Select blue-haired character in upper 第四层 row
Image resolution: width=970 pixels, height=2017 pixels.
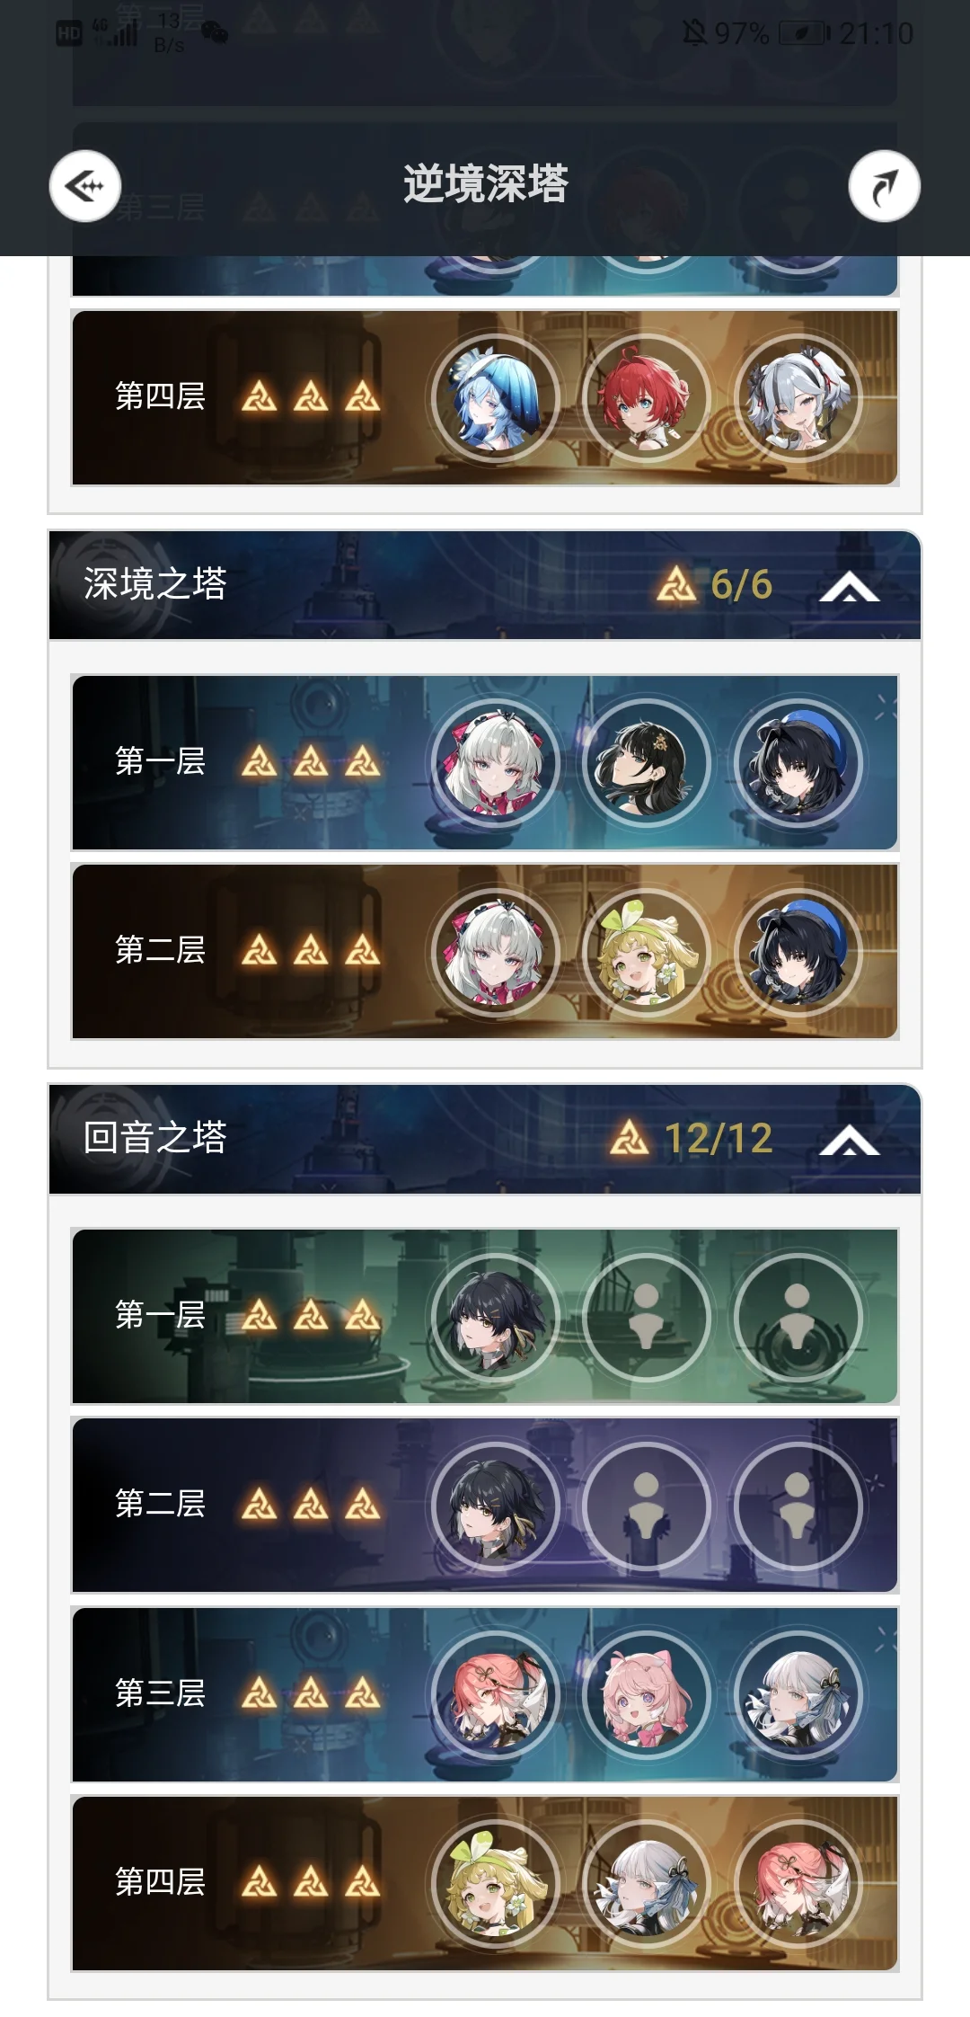496,397
